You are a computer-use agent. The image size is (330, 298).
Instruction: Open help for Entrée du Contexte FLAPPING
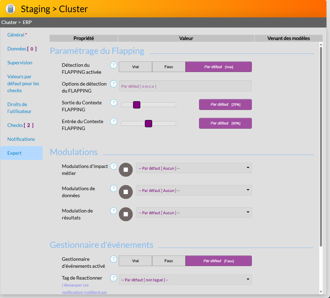click(114, 121)
